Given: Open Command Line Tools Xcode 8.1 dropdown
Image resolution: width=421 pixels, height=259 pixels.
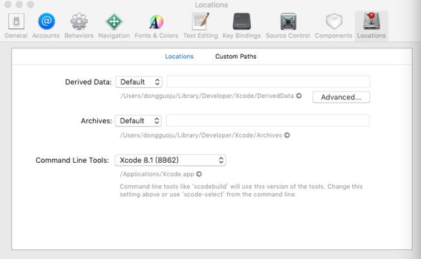Looking at the screenshot, I should point(170,160).
